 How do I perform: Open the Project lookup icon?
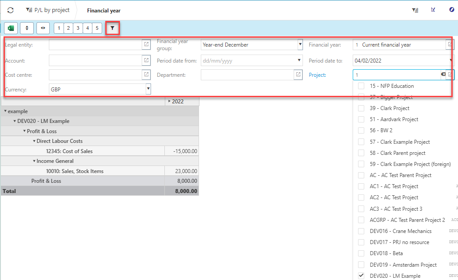(450, 75)
